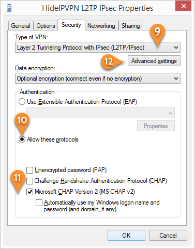Tick automatically use Windows logon name checkbox
Image resolution: width=195 pixels, height=249 pixels.
[39, 203]
